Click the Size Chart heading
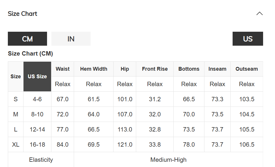 [23, 14]
